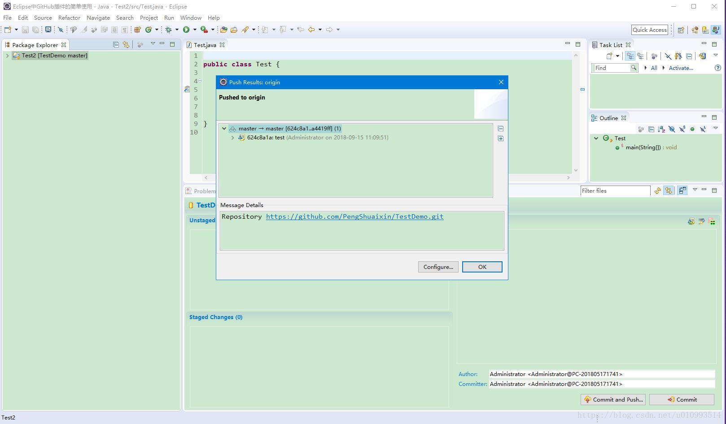Click the Quick Access field

click(650, 30)
